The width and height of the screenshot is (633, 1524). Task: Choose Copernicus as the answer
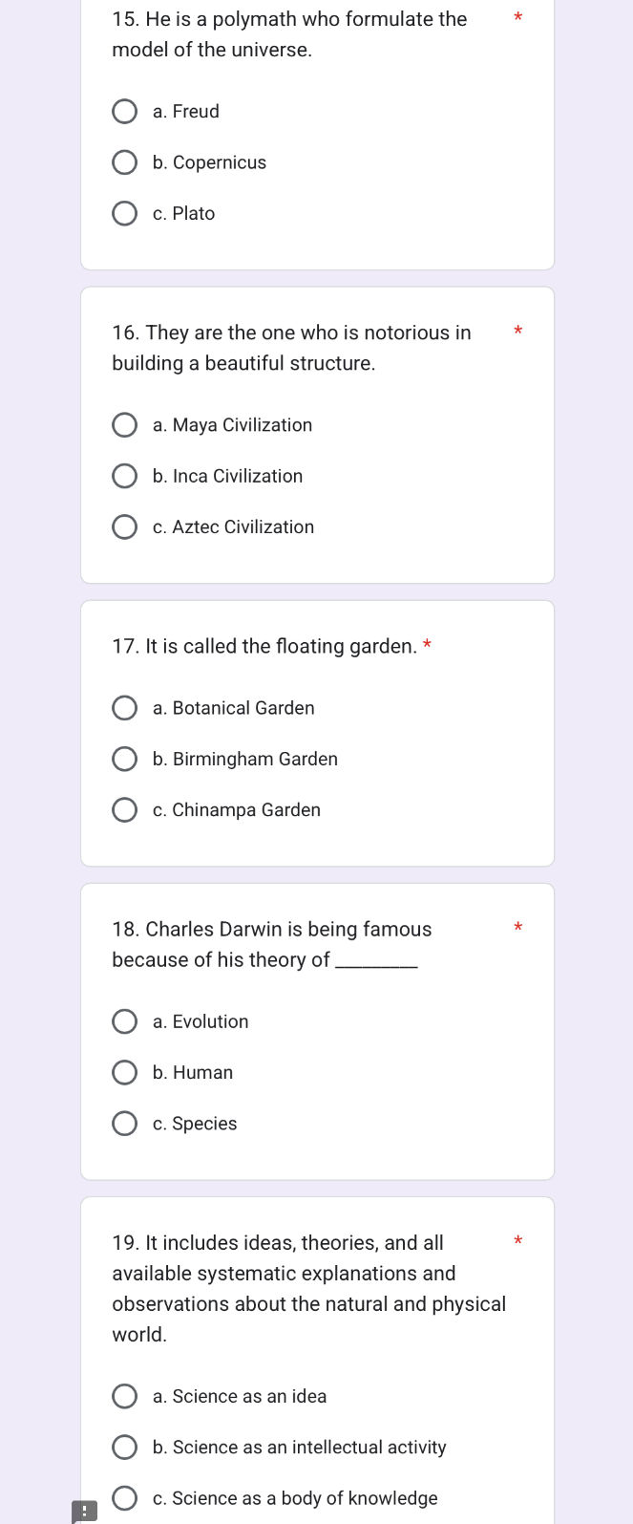(125, 163)
